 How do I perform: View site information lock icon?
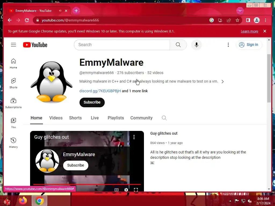[x=37, y=20]
